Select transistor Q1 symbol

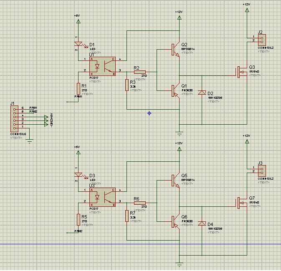coord(176,91)
